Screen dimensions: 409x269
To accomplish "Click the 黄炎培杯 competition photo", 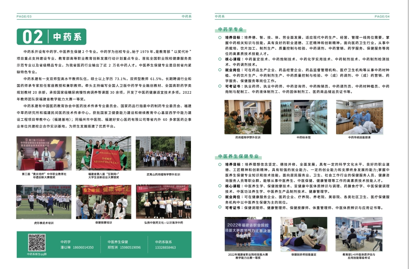I will [44, 153].
